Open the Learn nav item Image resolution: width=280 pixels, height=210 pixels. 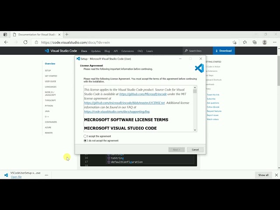pyautogui.click(x=150, y=51)
